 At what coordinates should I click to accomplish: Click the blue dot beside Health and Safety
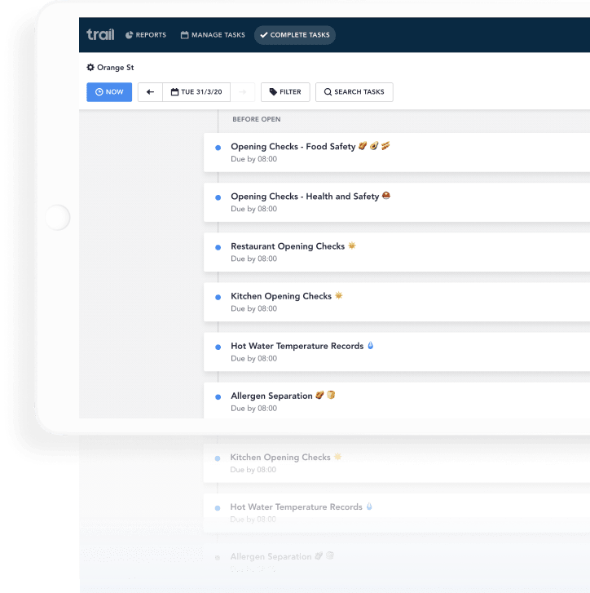click(x=218, y=197)
